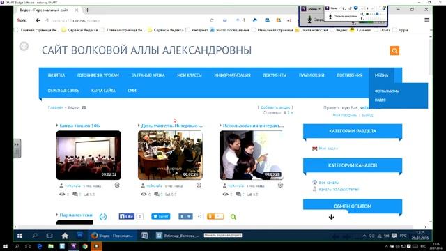Click the browser back arrow
This screenshot has height=251, width=446.
click(x=38, y=20)
